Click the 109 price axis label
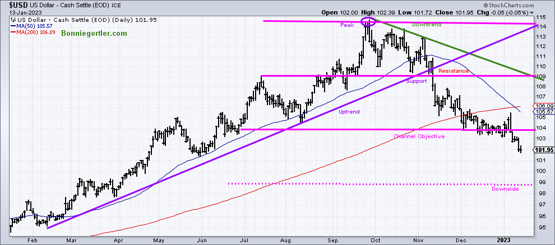This screenshot has width=555, height=245. [x=540, y=76]
